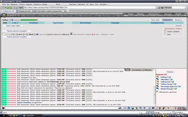Switch to the Хаотичные fights tab
This screenshot has width=188, height=117.
[85, 23]
